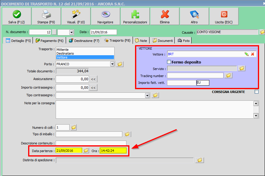
Task: Open the Destinazione (F7) tab
Action: tap(84, 40)
